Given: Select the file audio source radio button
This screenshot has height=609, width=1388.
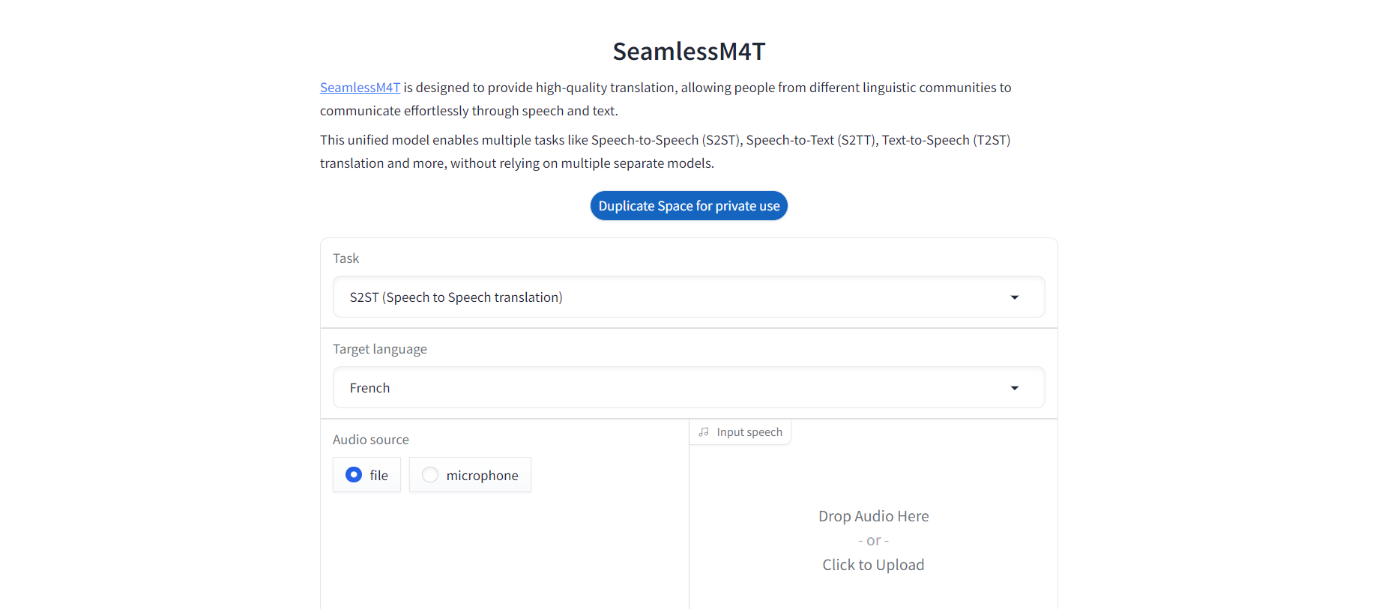Looking at the screenshot, I should (354, 474).
